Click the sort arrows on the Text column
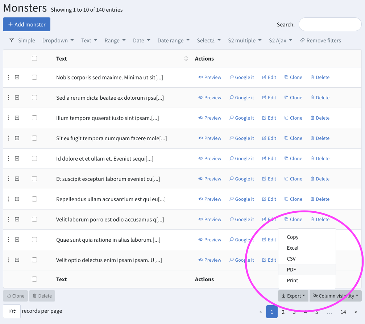365x324 pixels. (186, 59)
